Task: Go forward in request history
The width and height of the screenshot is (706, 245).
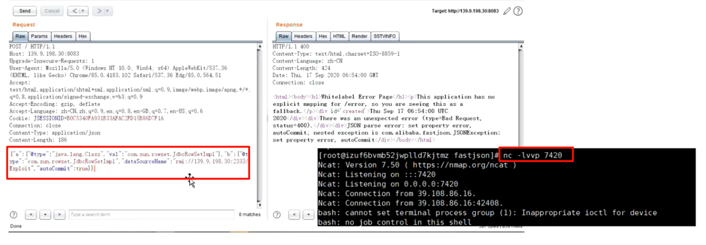Action: click(x=99, y=11)
